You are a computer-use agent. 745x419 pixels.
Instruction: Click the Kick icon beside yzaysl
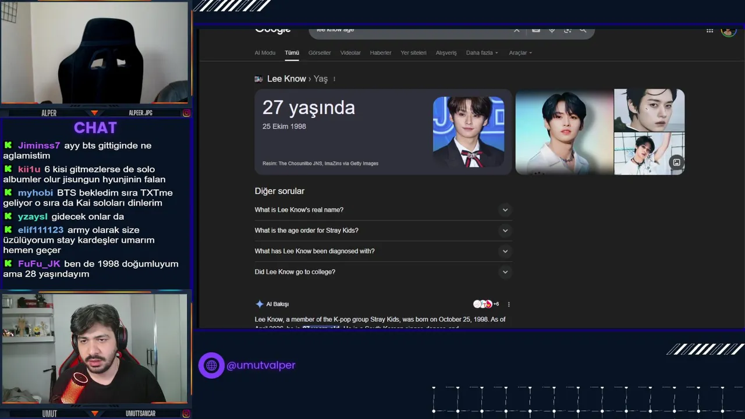tap(8, 216)
